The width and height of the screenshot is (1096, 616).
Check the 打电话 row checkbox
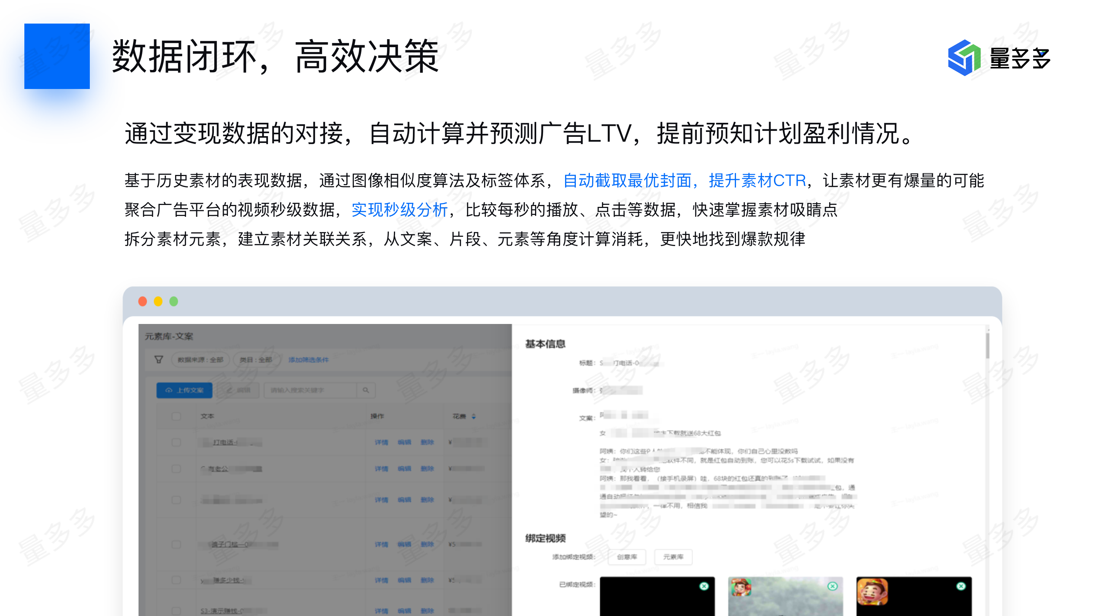(x=176, y=442)
